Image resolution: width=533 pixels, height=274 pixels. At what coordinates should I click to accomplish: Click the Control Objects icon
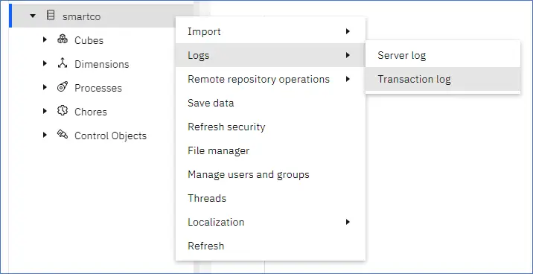[x=63, y=134]
